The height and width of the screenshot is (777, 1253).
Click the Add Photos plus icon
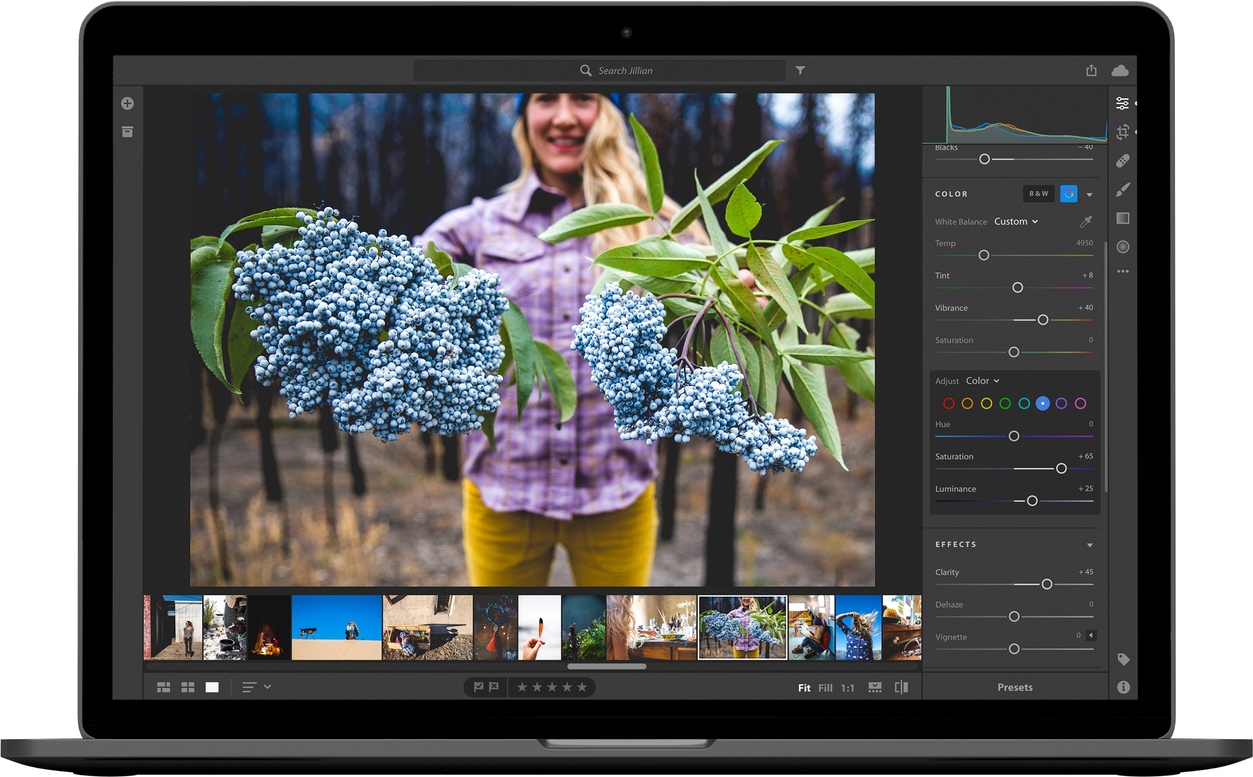click(x=127, y=103)
